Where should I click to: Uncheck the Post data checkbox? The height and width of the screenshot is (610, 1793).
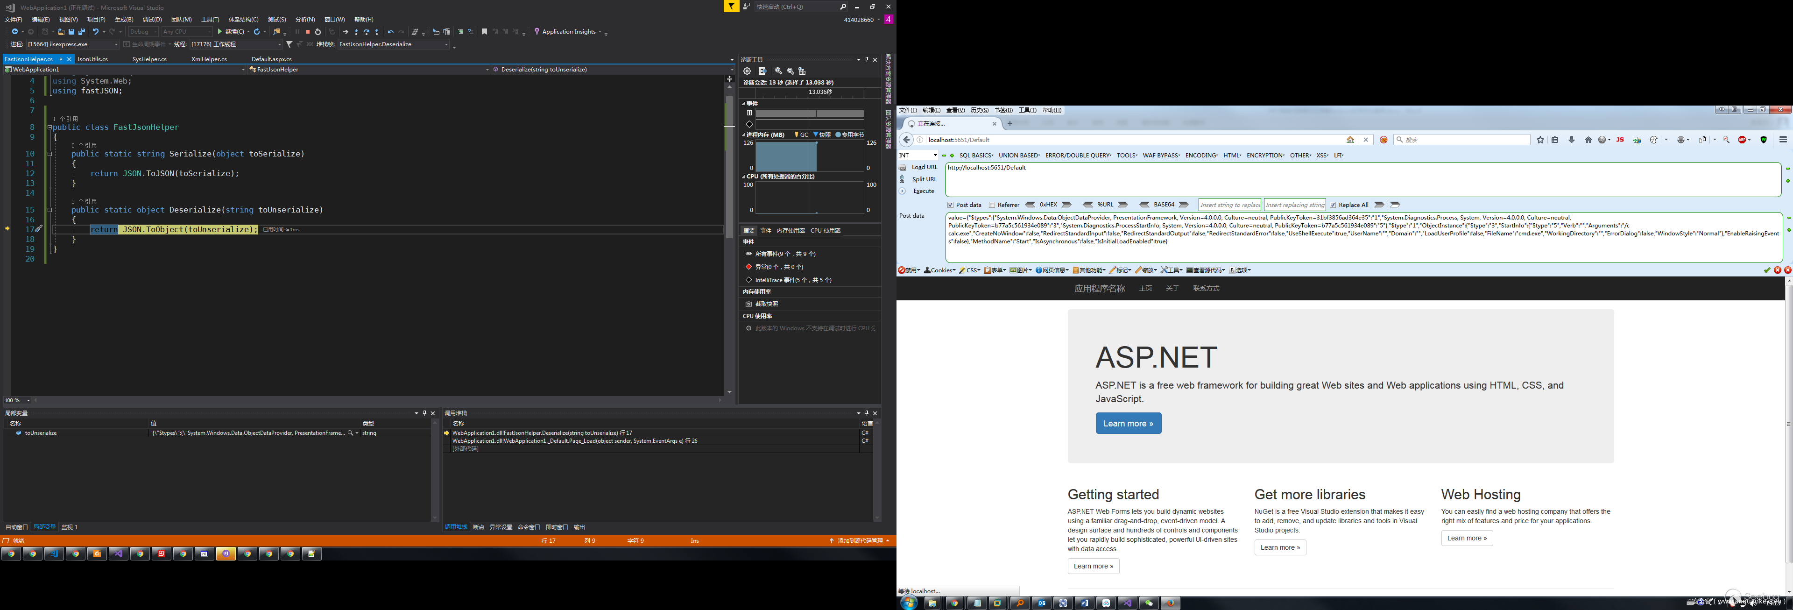[x=951, y=205]
